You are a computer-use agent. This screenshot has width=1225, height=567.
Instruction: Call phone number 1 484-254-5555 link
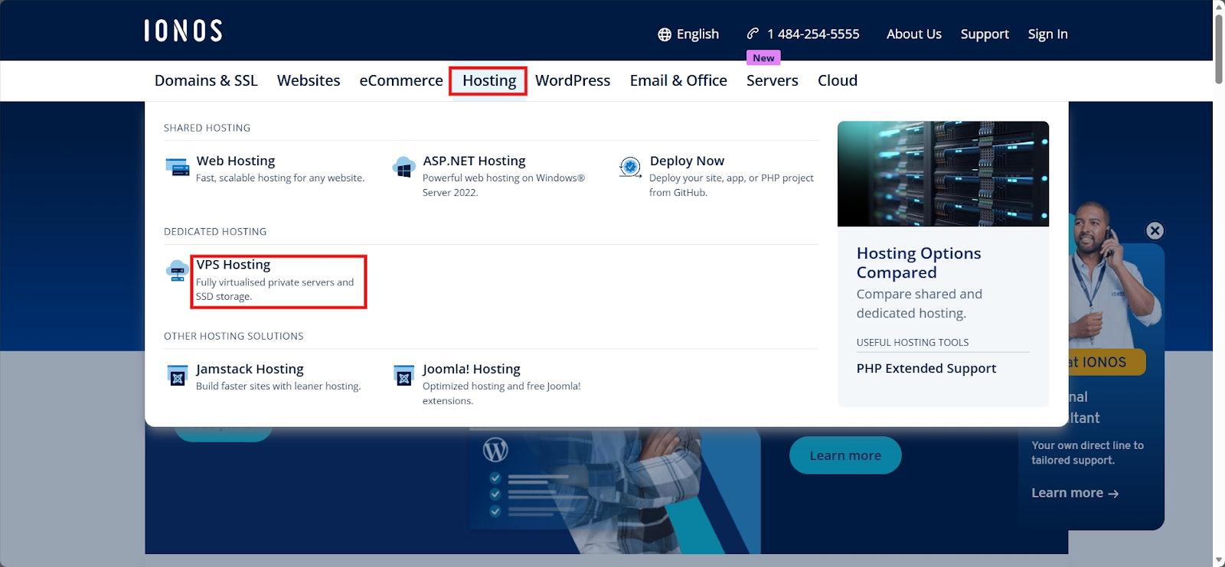tap(813, 34)
